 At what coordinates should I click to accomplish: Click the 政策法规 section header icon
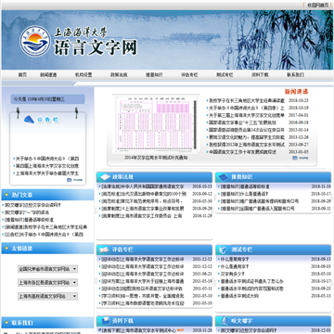click(x=106, y=177)
